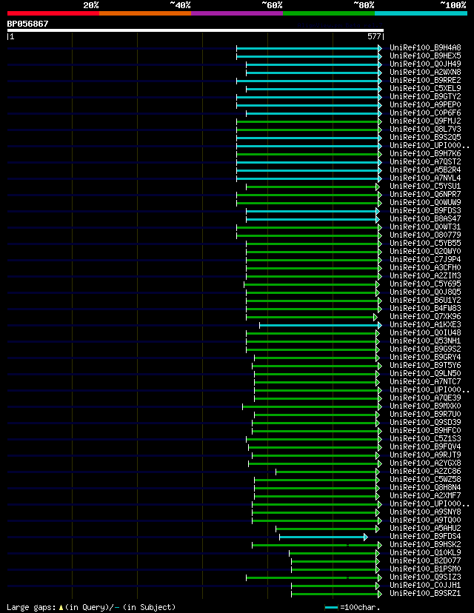Select the UniRef100_B9FDS3 label
The height and width of the screenshot is (613, 474).
[x=425, y=210]
